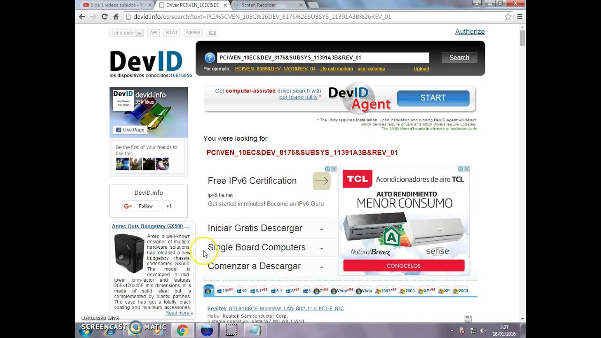
Task: Click the acer extensa example link
Action: coord(371,69)
